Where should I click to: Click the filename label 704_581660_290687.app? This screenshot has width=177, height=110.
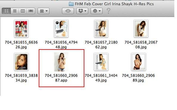(61, 78)
